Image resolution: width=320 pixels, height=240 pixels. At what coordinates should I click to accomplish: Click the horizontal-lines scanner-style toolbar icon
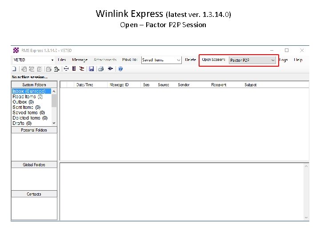pyautogui.click(x=66, y=69)
